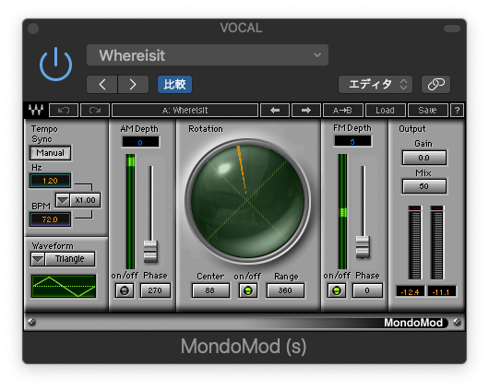Viewport: 489px width, 390px height.
Task: Toggle the 比較 compare button
Action: [174, 84]
